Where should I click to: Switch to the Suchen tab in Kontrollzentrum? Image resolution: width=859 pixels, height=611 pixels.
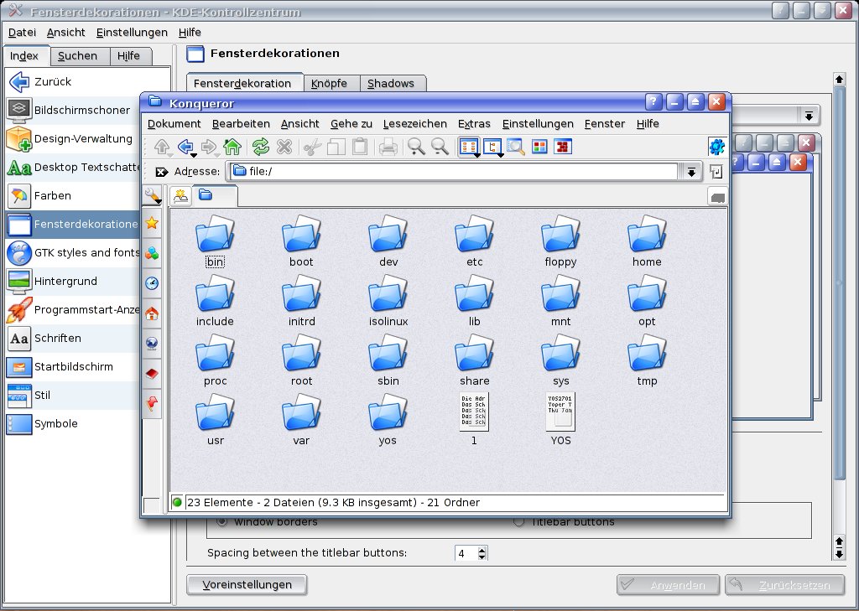click(77, 56)
